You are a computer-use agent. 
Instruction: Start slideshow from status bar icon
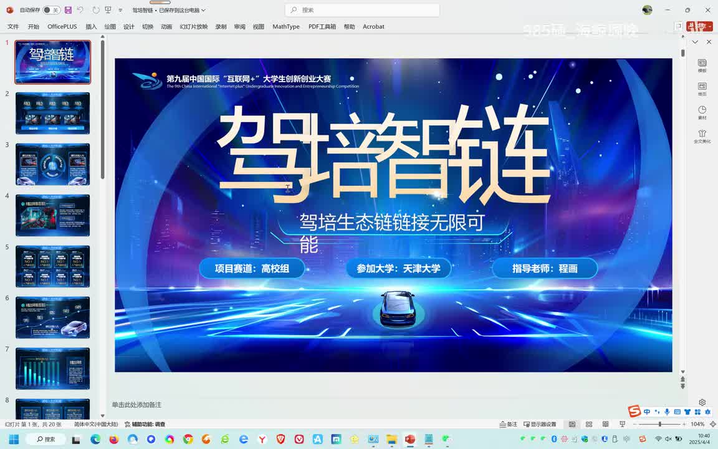click(x=622, y=424)
